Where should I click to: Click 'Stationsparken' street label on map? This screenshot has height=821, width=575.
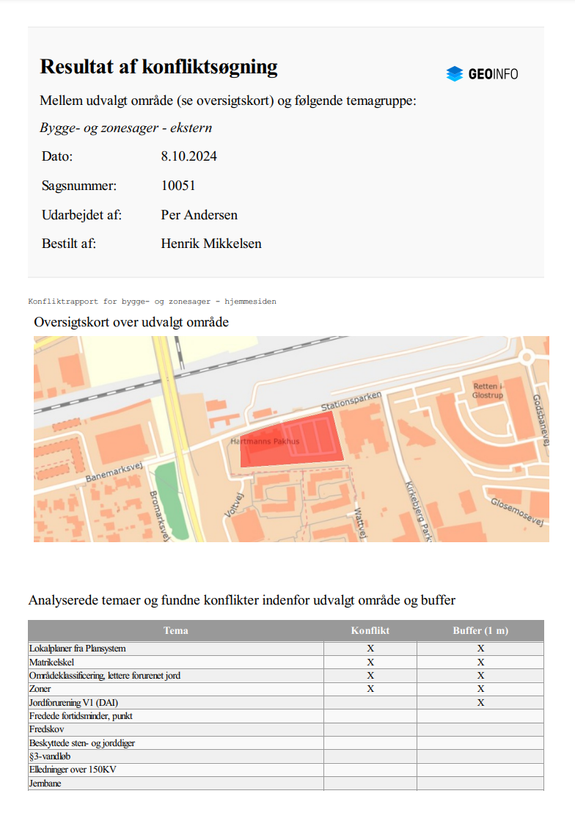[351, 401]
